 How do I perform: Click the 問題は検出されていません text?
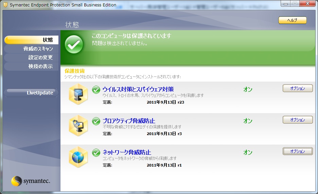pos(120,43)
